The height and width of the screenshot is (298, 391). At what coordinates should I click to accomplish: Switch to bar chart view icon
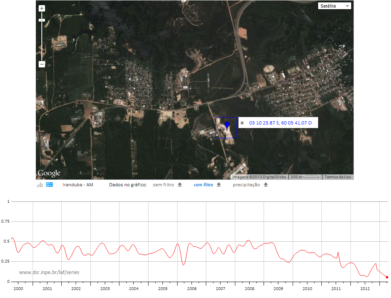click(x=39, y=185)
